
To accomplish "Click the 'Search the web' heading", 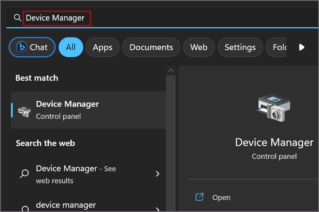I will [45, 143].
